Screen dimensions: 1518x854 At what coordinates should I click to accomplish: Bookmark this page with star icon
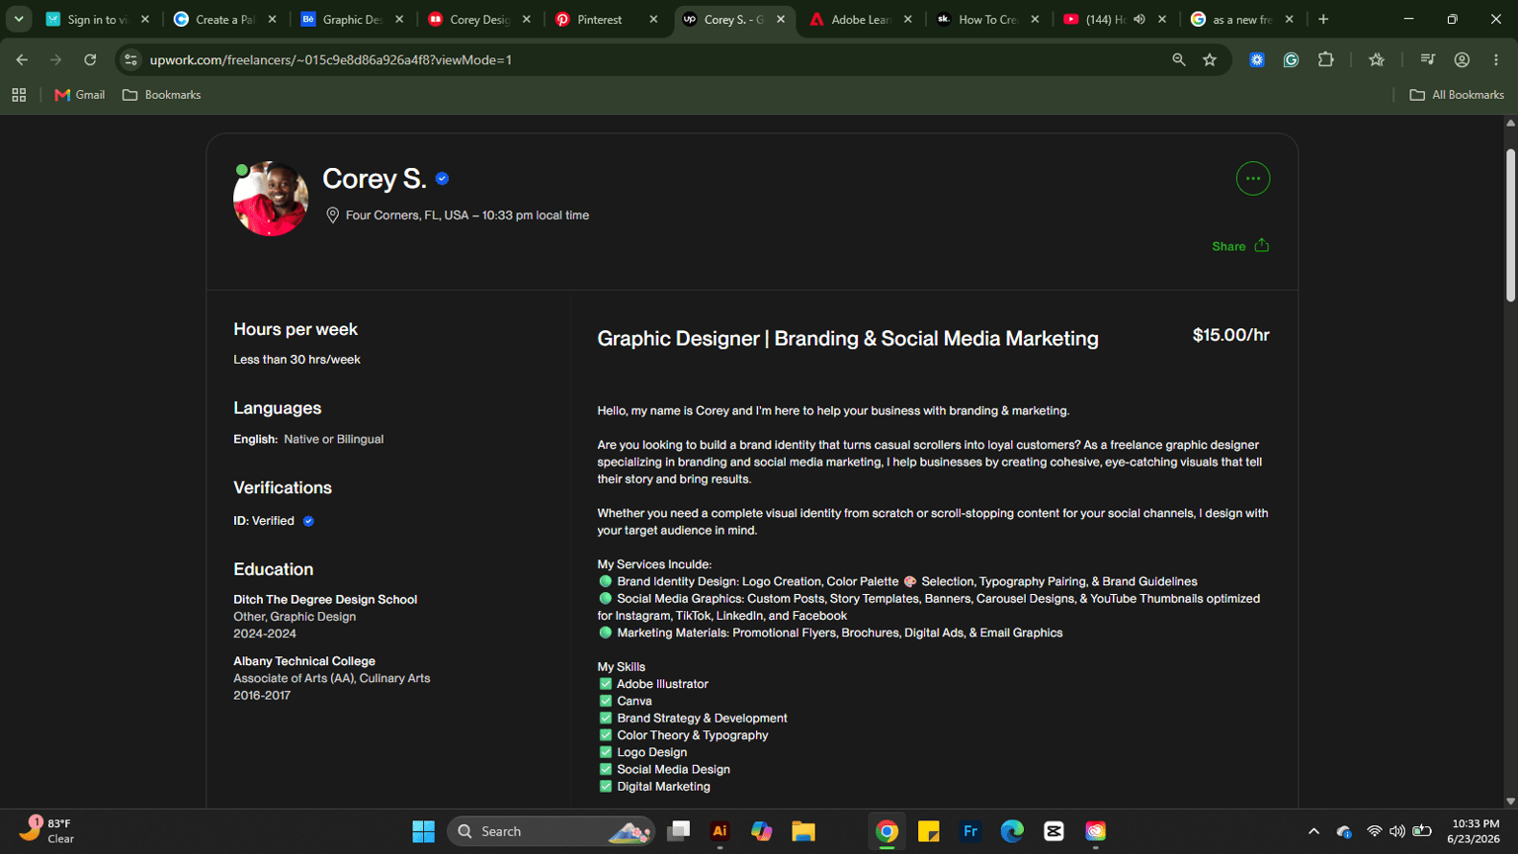1210,60
